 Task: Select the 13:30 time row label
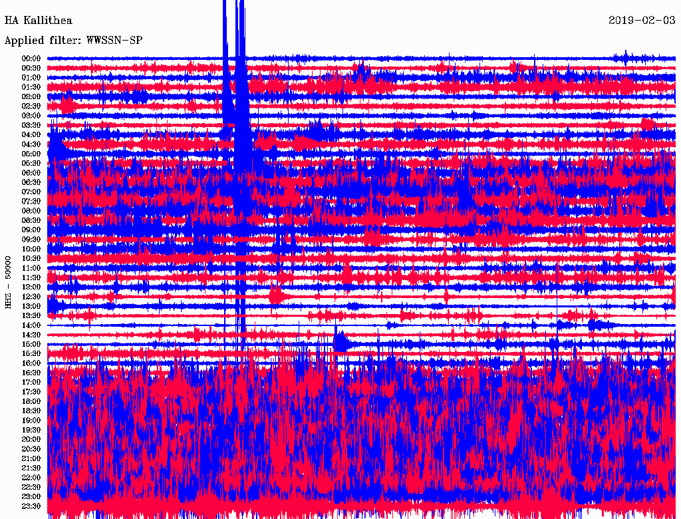point(31,315)
